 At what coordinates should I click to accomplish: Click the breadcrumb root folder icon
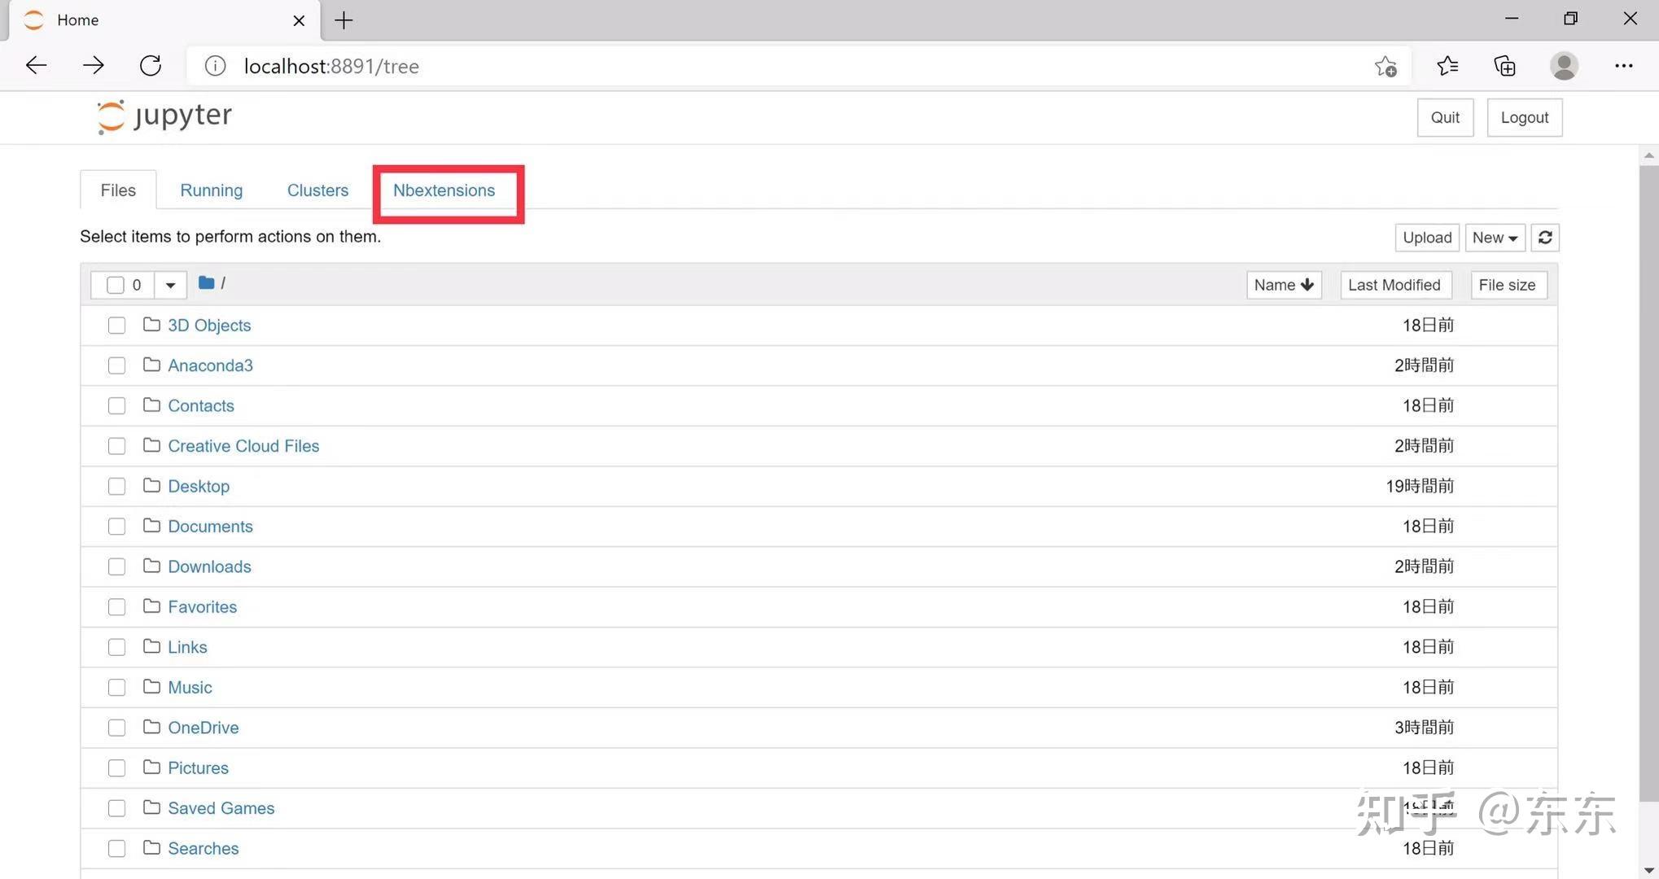tap(206, 282)
